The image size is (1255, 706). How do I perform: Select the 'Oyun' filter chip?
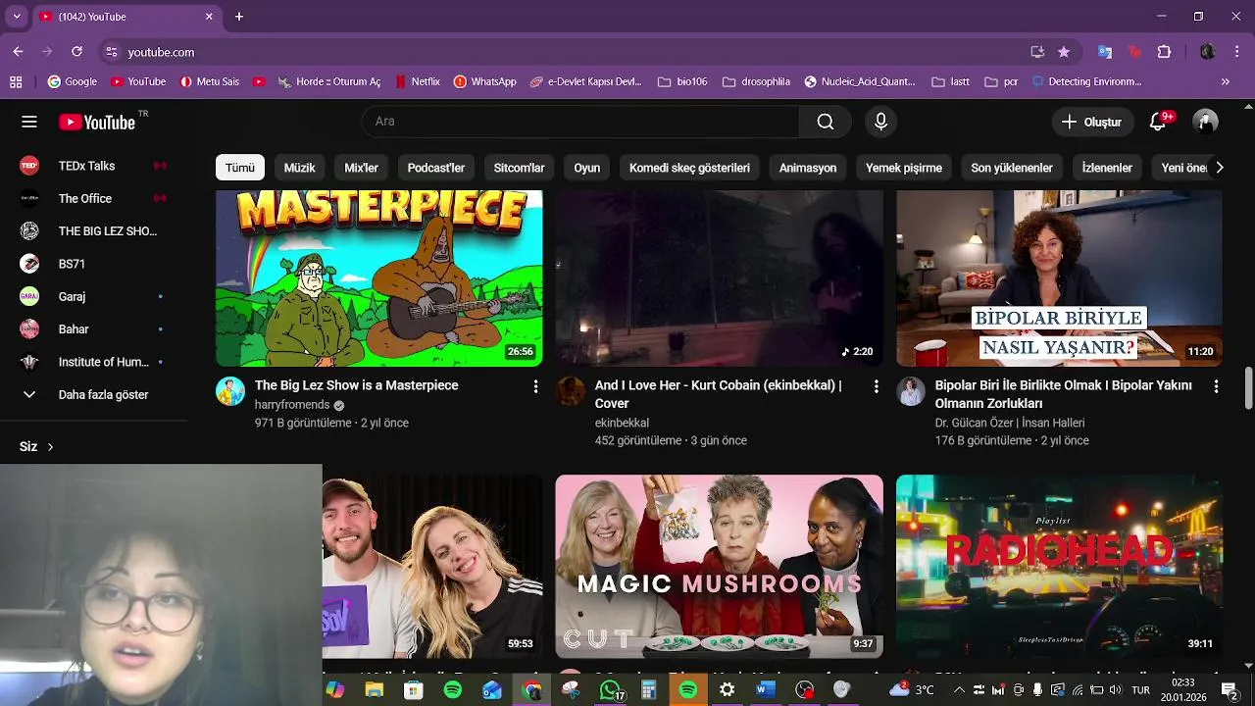(x=587, y=168)
